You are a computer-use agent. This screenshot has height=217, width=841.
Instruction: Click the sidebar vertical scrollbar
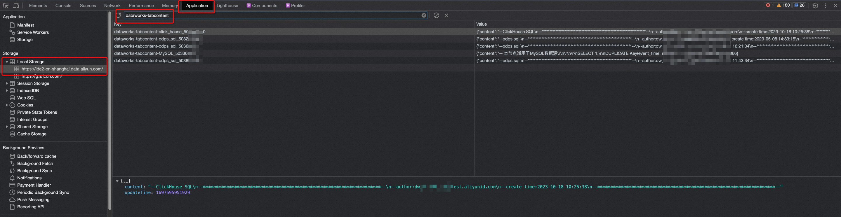[110, 111]
